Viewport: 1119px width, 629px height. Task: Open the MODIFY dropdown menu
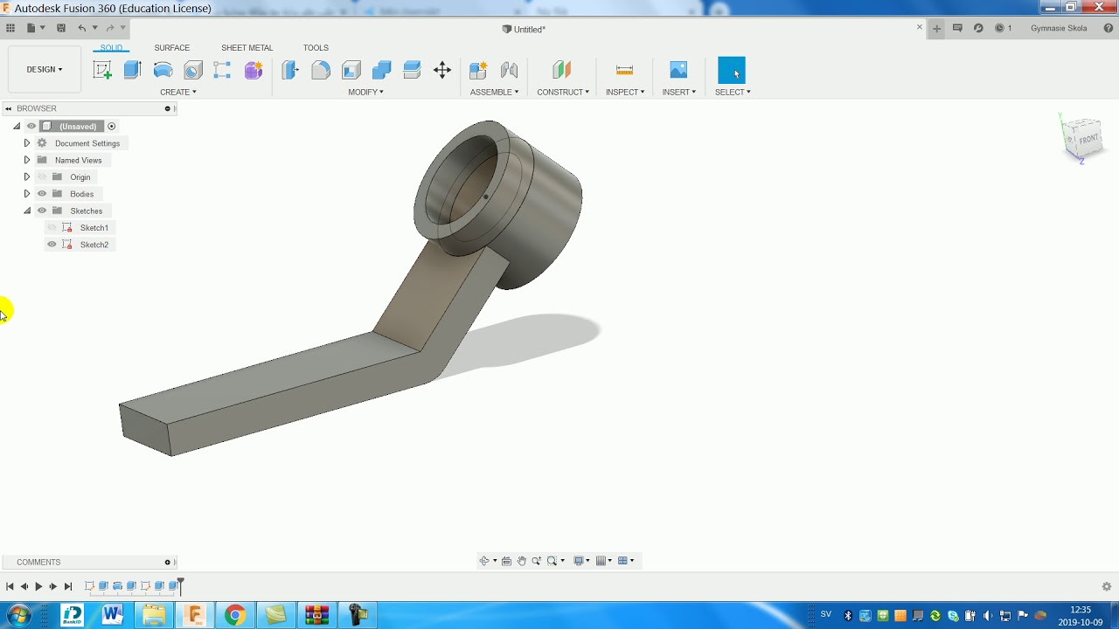click(x=365, y=92)
